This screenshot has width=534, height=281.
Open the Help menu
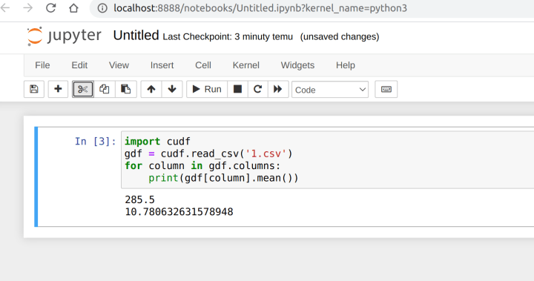tap(346, 65)
